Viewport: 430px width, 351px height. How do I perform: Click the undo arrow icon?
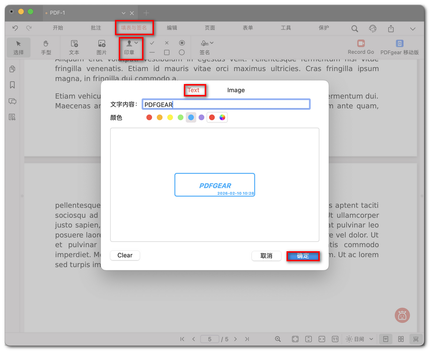pyautogui.click(x=15, y=28)
